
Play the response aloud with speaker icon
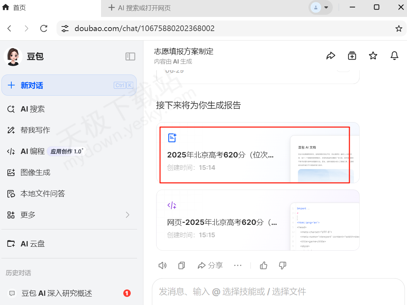(x=162, y=265)
